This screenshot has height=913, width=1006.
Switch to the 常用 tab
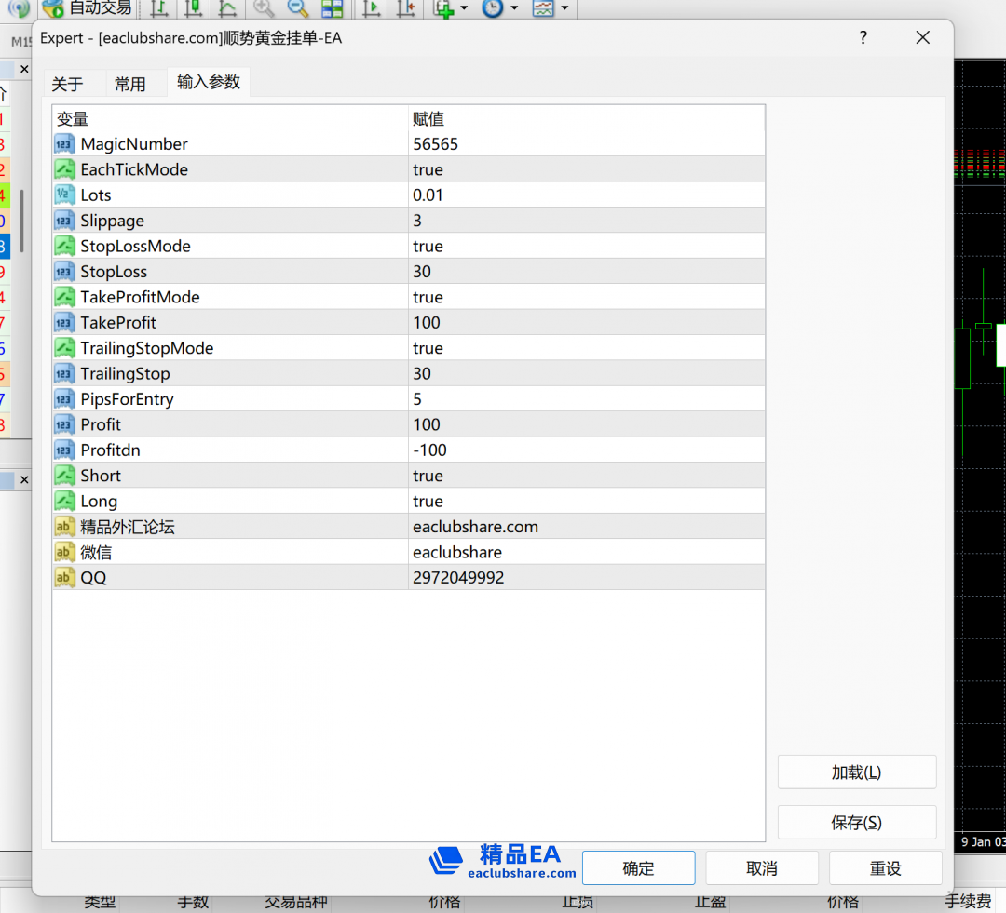[x=130, y=84]
